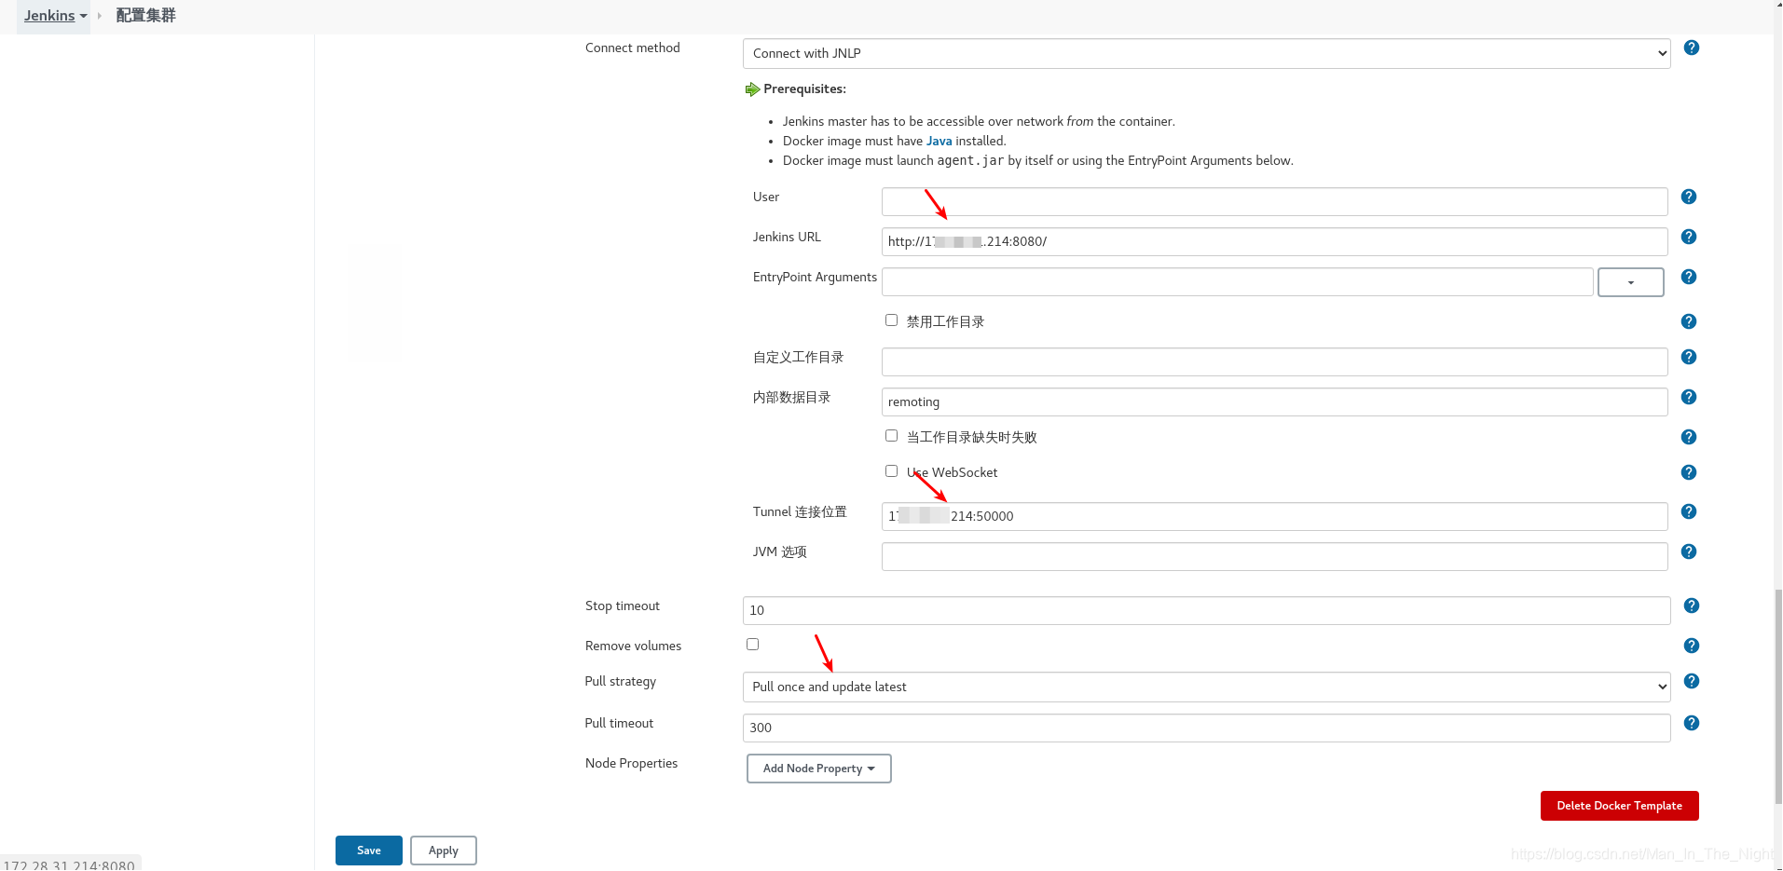Open help icon for User field
This screenshot has width=1783, height=871.
tap(1689, 197)
